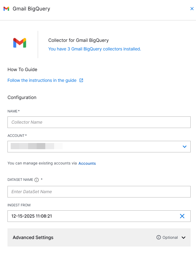Open the Accounts management link
Viewport: 196px width, 253px height.
87,163
